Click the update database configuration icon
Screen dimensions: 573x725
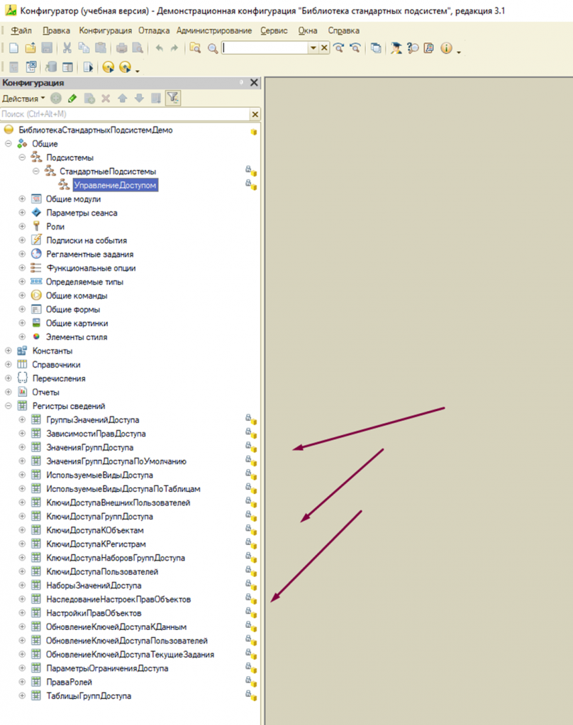51,67
